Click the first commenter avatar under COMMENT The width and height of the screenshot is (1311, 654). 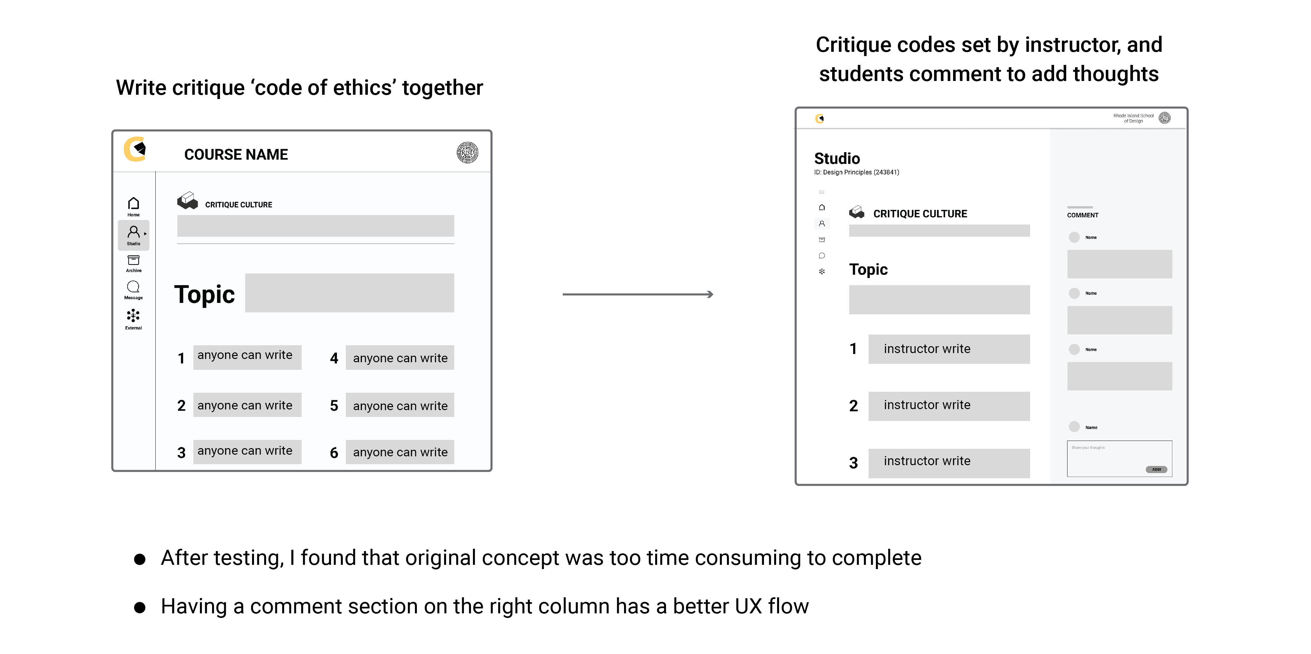click(1074, 237)
